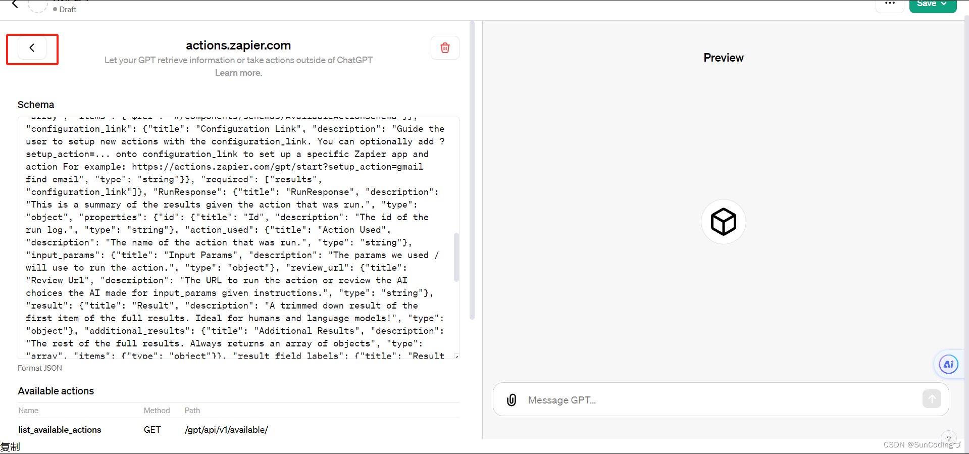Expand the Save dropdown chevron
The image size is (969, 454).
pos(945,4)
